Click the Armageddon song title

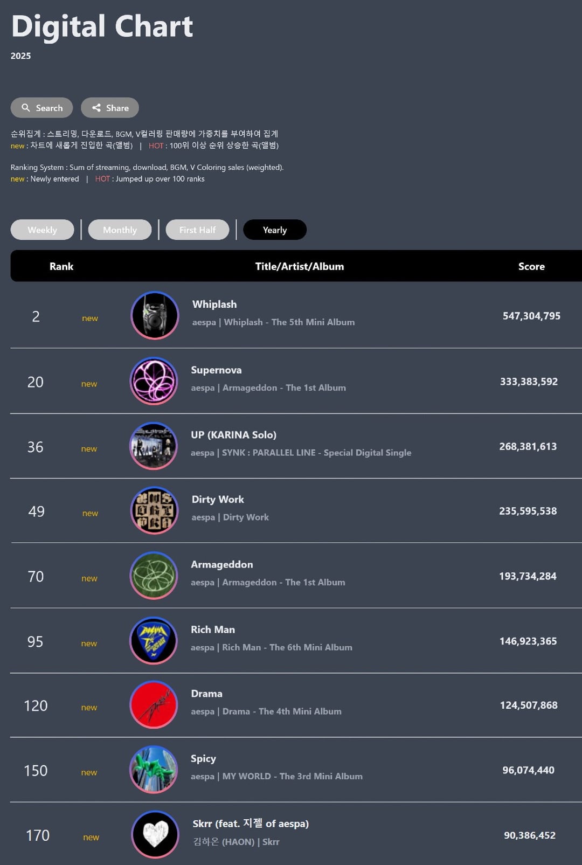[221, 565]
